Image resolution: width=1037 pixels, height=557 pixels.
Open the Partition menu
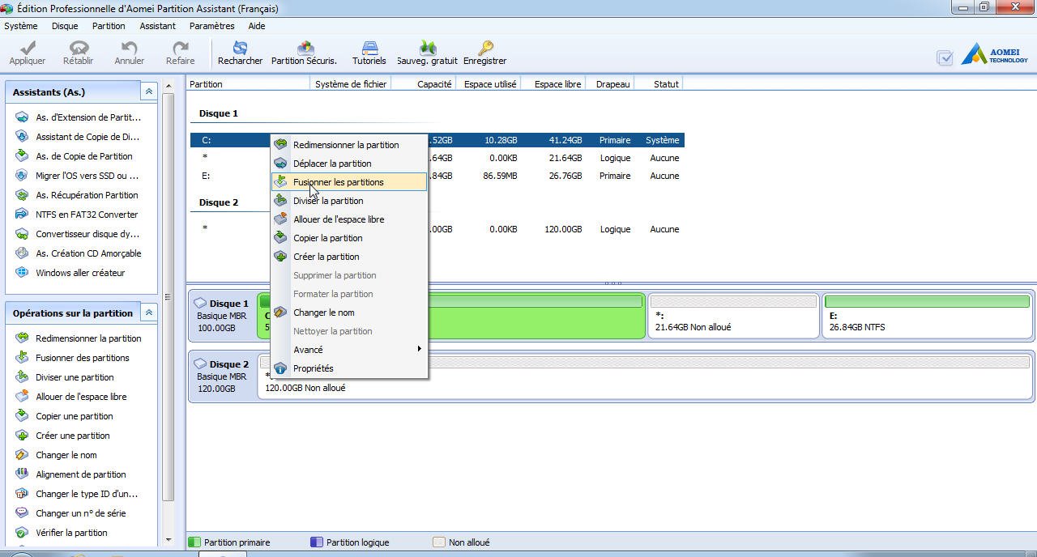[109, 26]
